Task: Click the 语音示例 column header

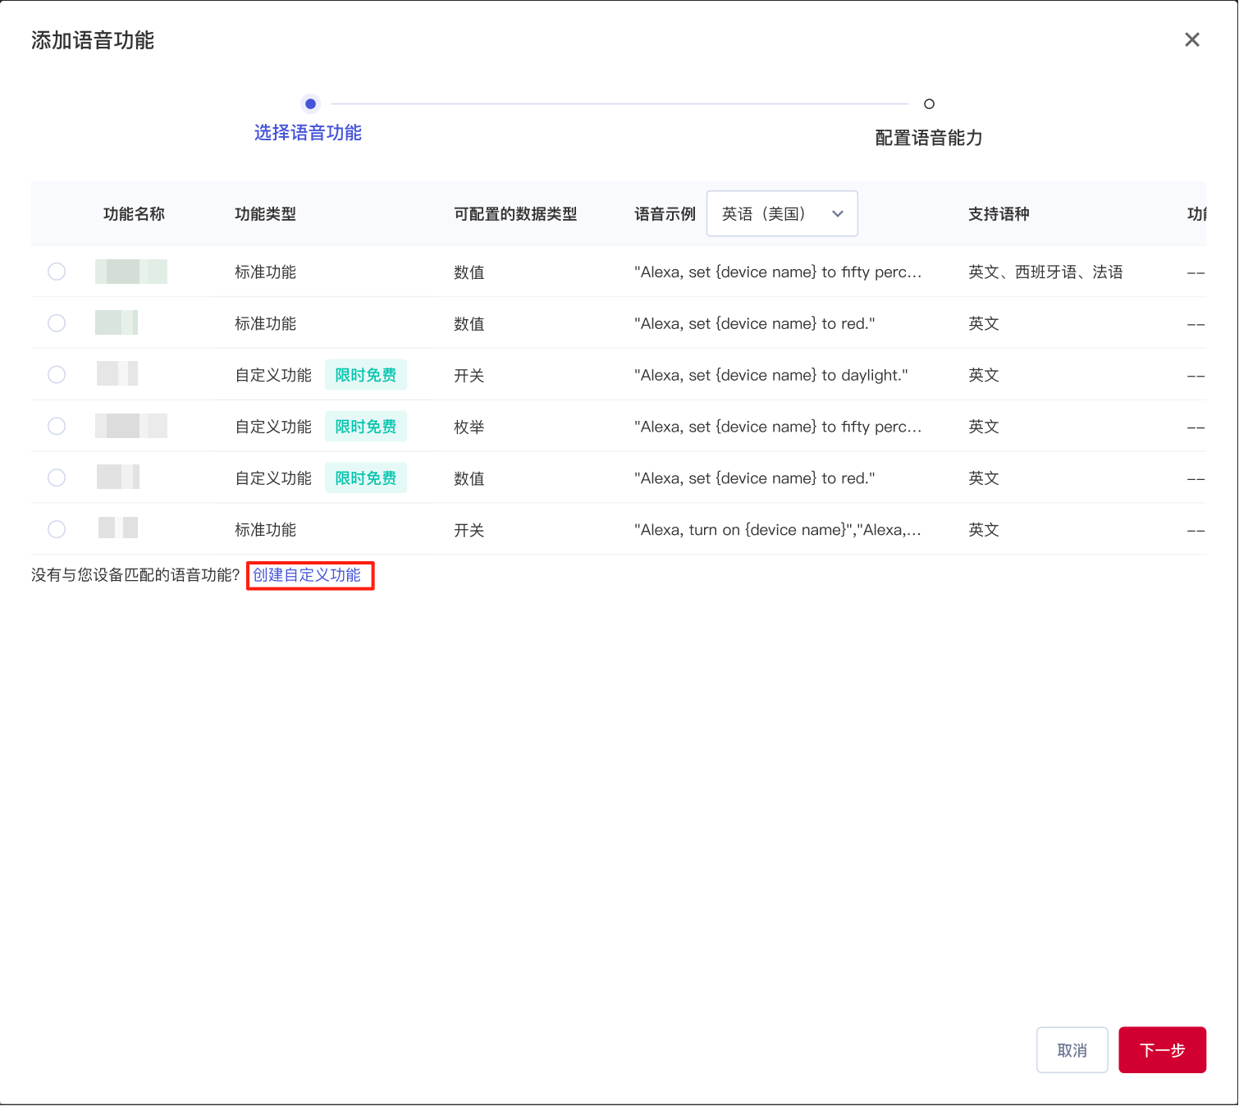Action: pyautogui.click(x=665, y=214)
